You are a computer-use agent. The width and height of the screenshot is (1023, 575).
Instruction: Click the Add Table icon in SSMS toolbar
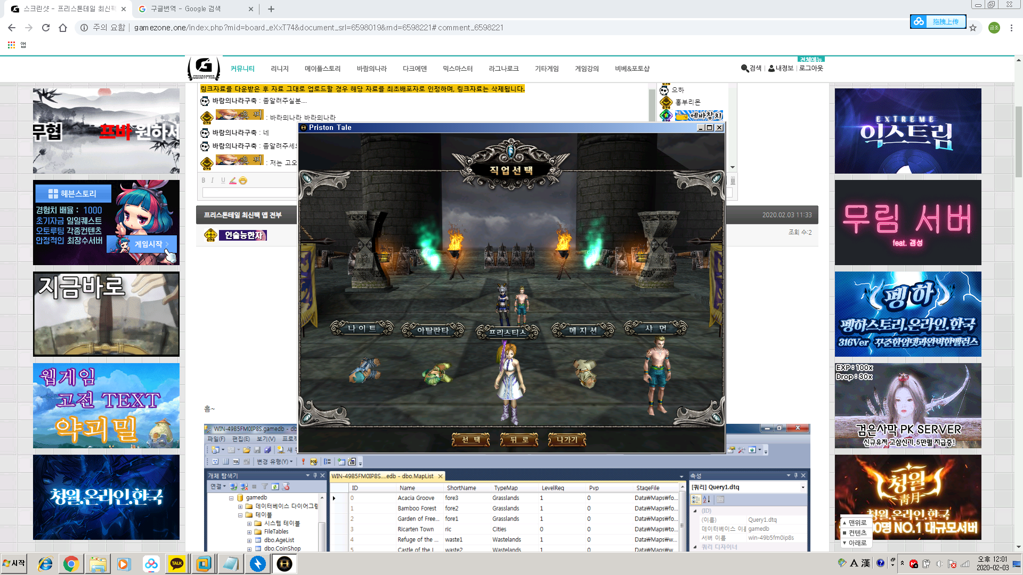pyautogui.click(x=342, y=462)
